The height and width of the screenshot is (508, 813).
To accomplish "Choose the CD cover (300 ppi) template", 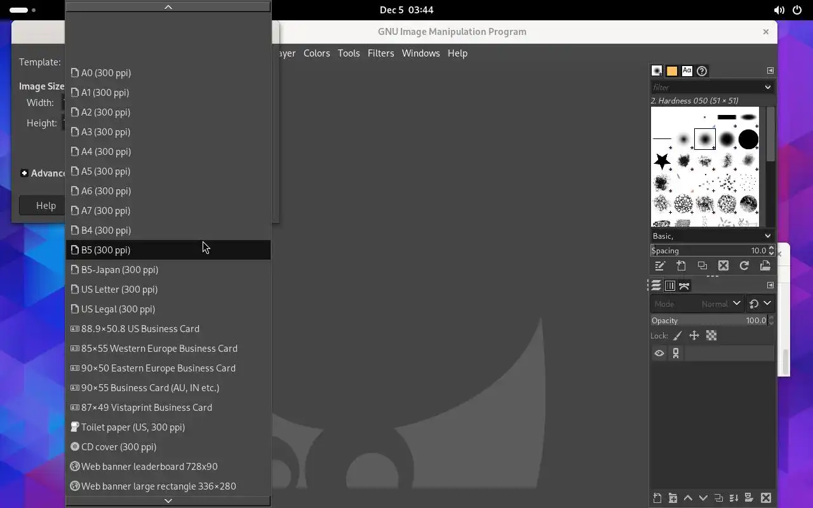I will point(168,447).
